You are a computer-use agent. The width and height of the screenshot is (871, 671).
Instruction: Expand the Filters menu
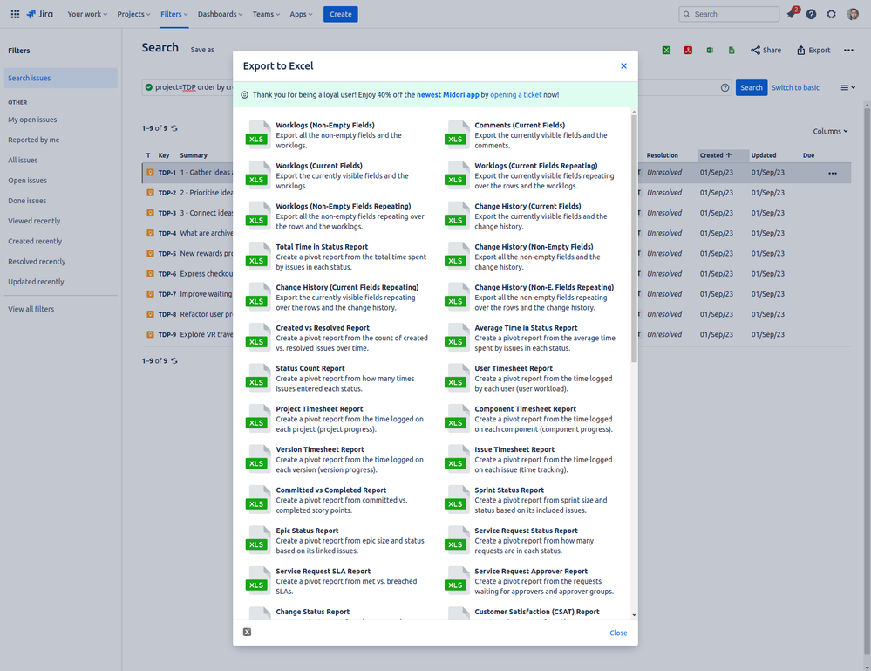tap(174, 14)
